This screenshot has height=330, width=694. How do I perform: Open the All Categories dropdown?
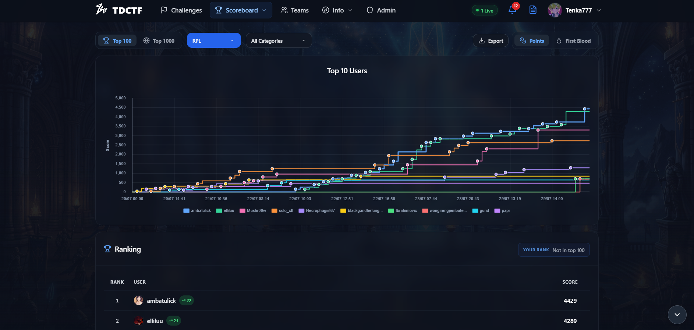[x=279, y=40]
